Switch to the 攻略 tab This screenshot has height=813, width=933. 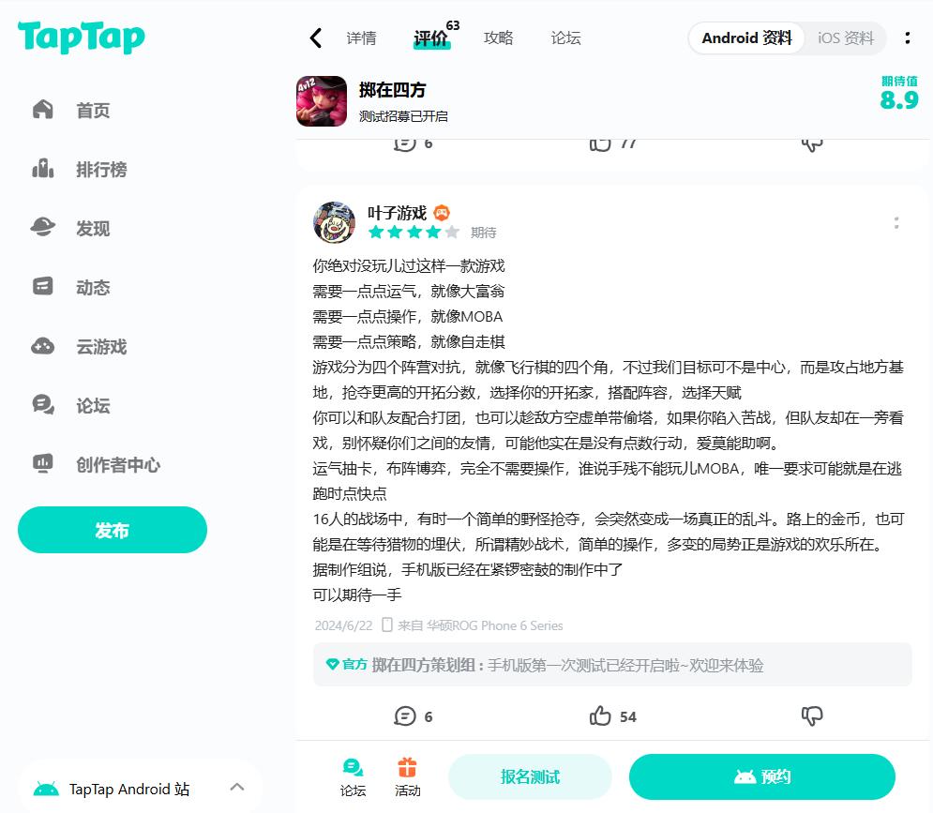click(499, 38)
